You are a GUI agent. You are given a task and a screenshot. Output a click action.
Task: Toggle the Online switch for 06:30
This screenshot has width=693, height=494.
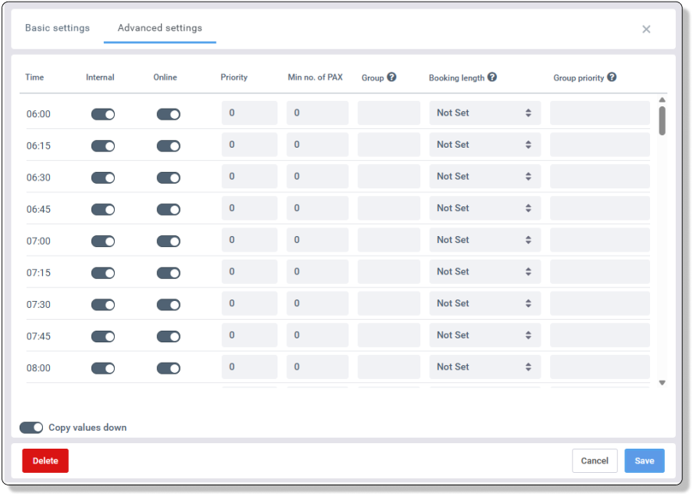coord(169,178)
